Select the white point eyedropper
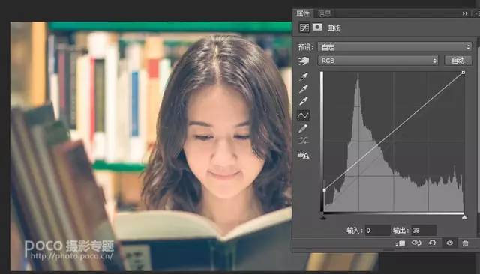The height and width of the screenshot is (274, 480). [303, 101]
